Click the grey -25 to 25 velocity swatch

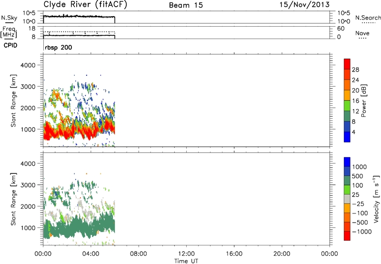point(347,199)
